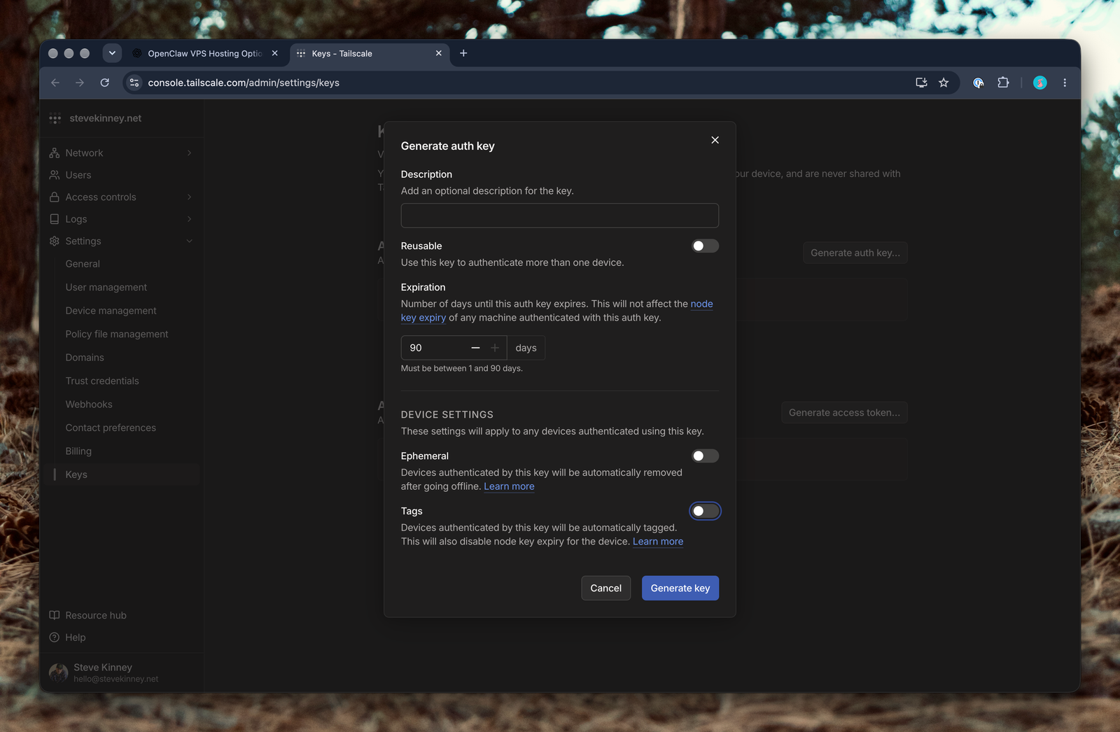
Task: Click the Logs document icon
Action: coord(55,219)
